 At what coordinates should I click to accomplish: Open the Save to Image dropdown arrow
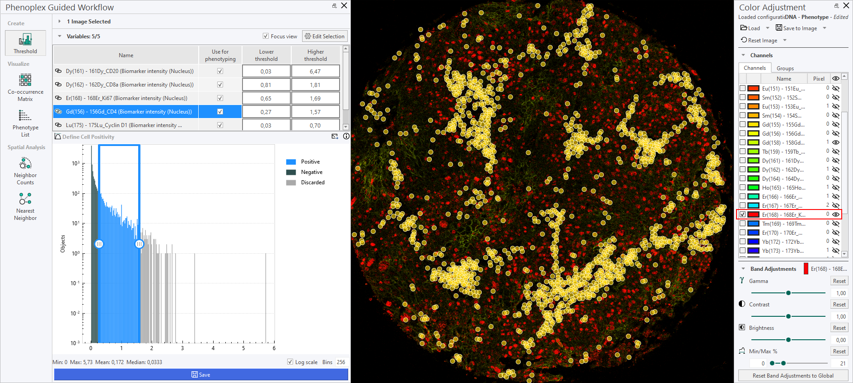pyautogui.click(x=825, y=28)
